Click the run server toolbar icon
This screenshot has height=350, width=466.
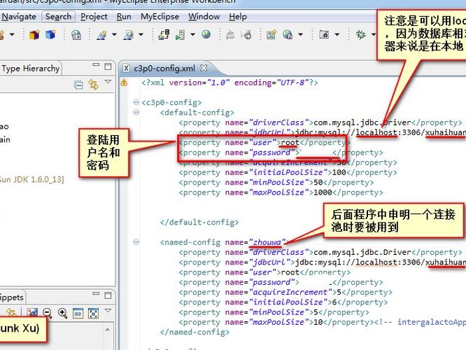(x=180, y=35)
